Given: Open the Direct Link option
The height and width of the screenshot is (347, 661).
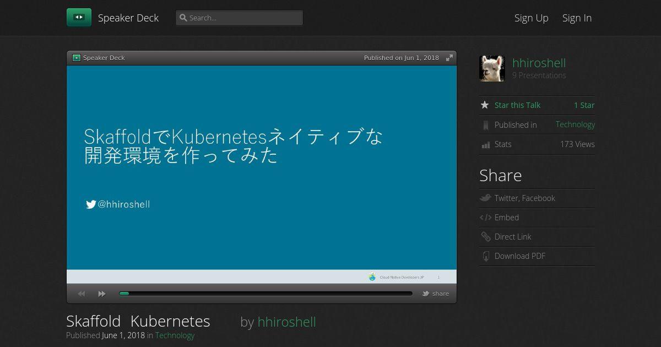Looking at the screenshot, I should [x=513, y=237].
